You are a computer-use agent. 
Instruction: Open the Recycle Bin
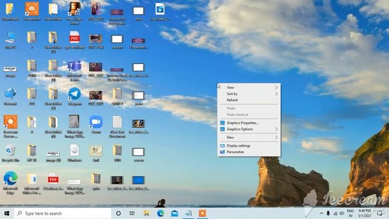click(x=10, y=153)
